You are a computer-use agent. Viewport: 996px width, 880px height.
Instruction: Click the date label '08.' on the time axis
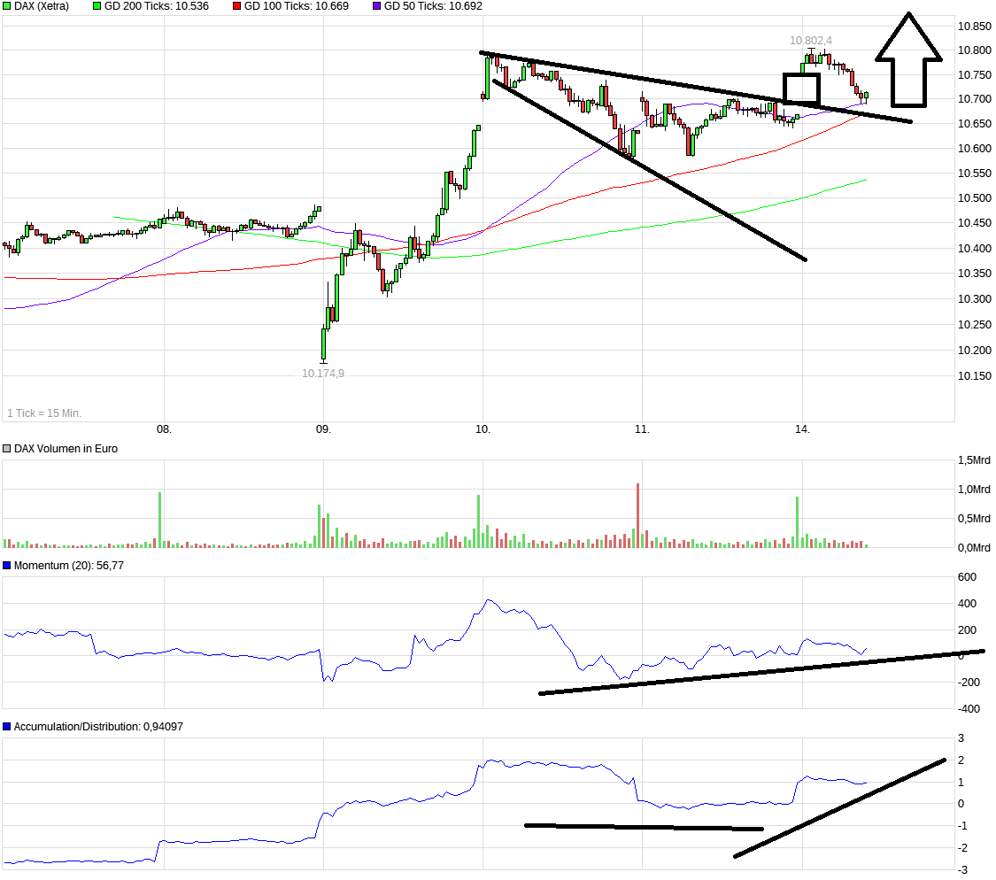click(x=164, y=429)
